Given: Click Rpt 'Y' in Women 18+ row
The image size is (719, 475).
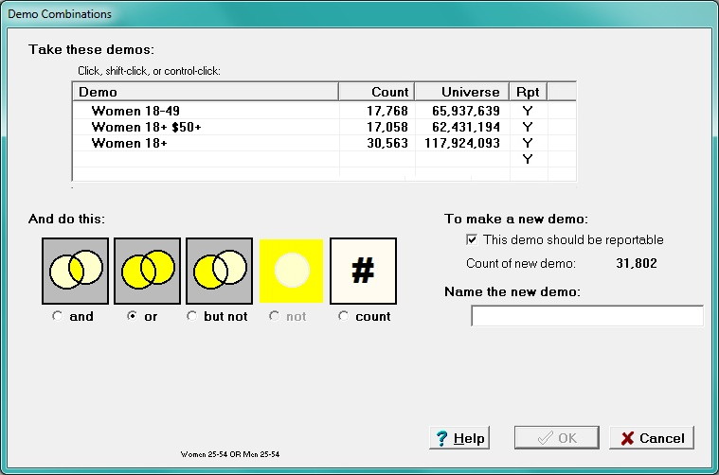Looking at the screenshot, I should 528,143.
